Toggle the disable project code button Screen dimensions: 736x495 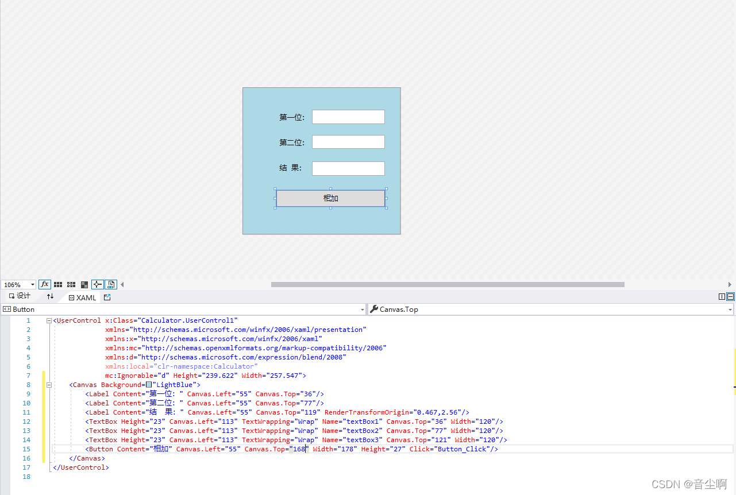pyautogui.click(x=111, y=284)
